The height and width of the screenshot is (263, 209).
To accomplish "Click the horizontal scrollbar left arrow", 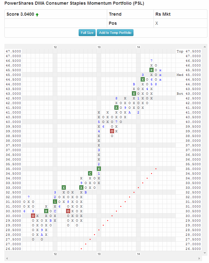I will pos(7,258).
